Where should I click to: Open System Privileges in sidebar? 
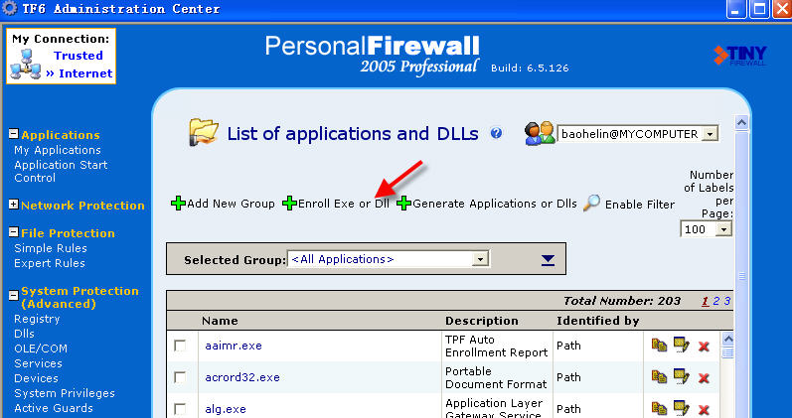pos(65,393)
